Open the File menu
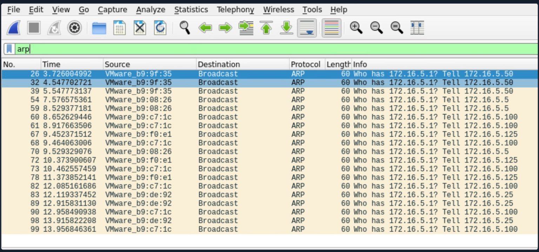Screen dimensions: 539x252 [x=14, y=10]
